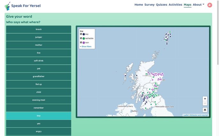The width and height of the screenshot is (219, 136).
Task: Uncheck the loon legend checkbox
Action: pos(81,42)
